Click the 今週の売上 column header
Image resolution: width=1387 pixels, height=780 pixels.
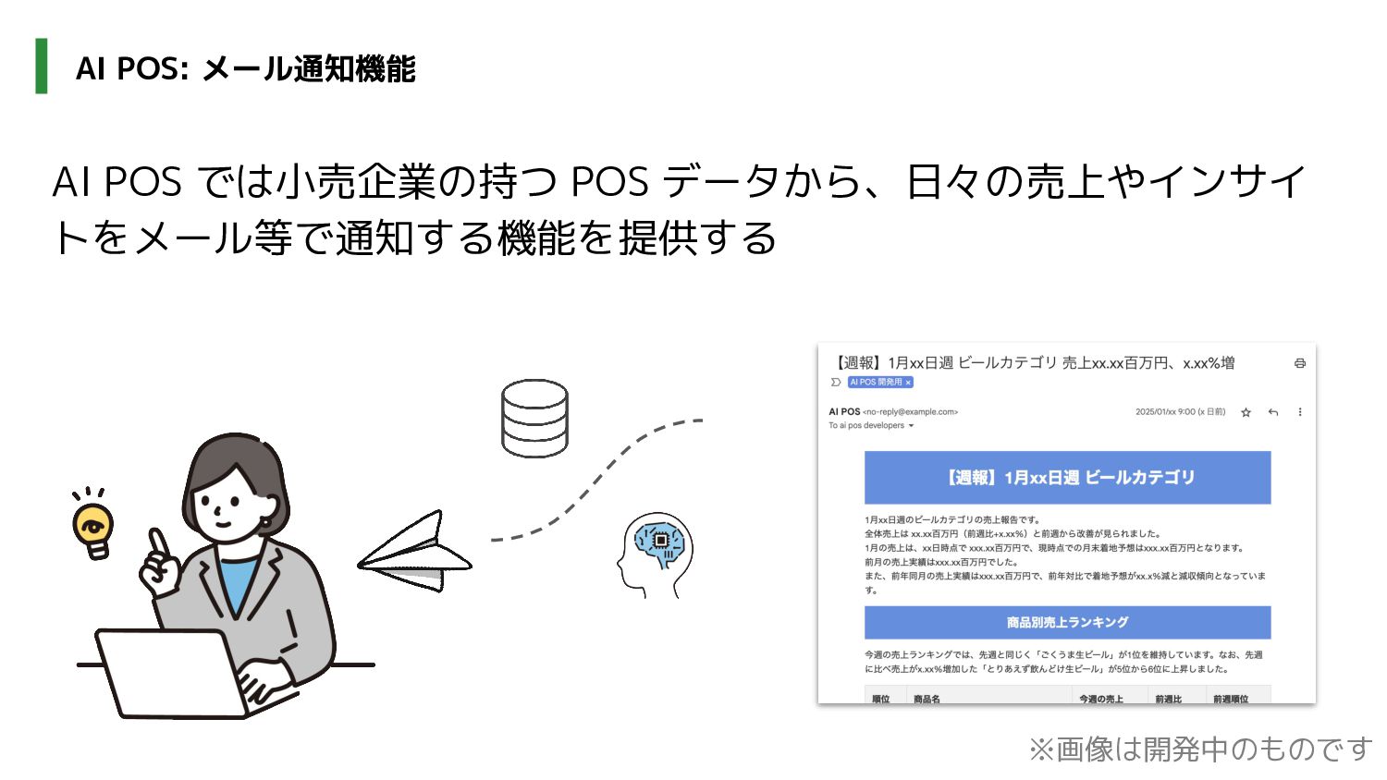point(1101,699)
